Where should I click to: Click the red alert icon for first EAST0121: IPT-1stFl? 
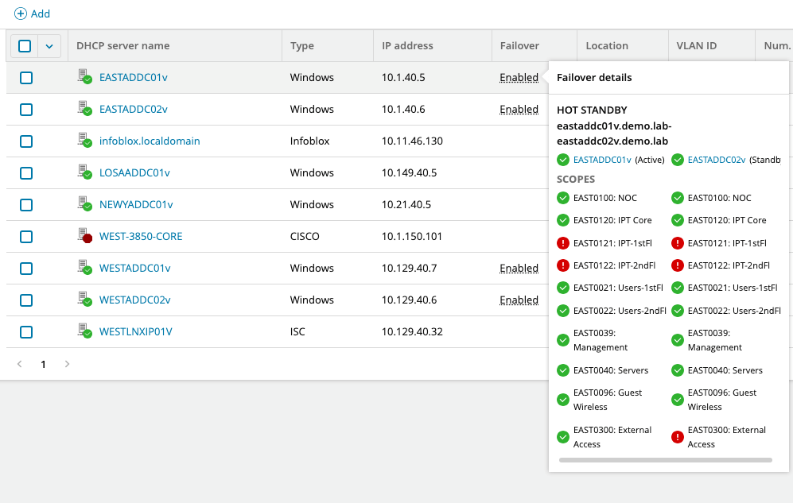point(563,242)
